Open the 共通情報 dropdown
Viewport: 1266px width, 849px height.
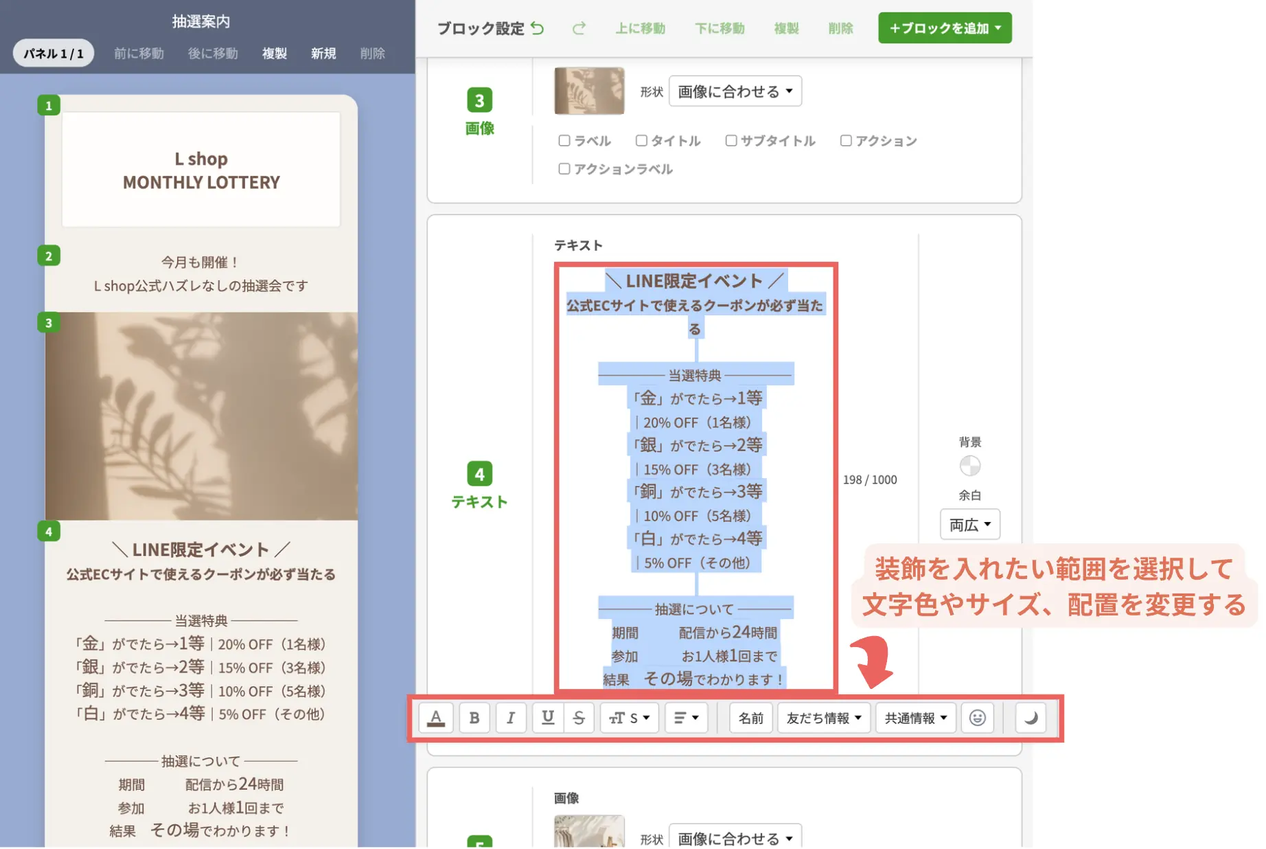pyautogui.click(x=916, y=718)
